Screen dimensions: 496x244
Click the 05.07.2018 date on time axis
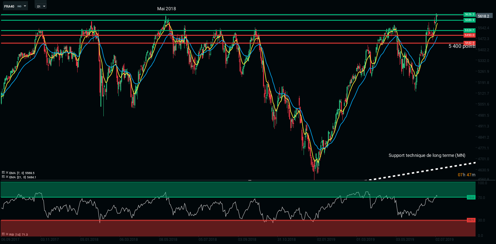coord(208,240)
